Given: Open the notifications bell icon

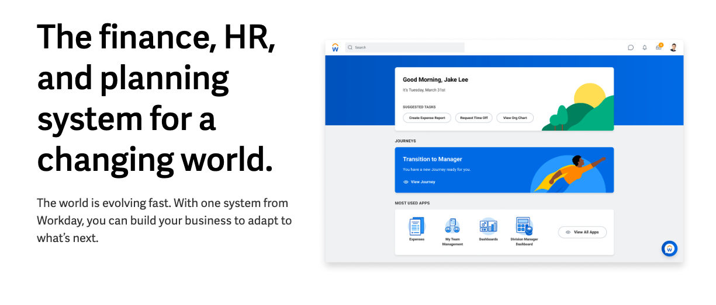Looking at the screenshot, I should 645,48.
